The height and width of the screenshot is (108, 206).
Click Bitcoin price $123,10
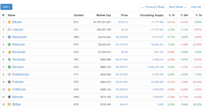tap(123, 22)
